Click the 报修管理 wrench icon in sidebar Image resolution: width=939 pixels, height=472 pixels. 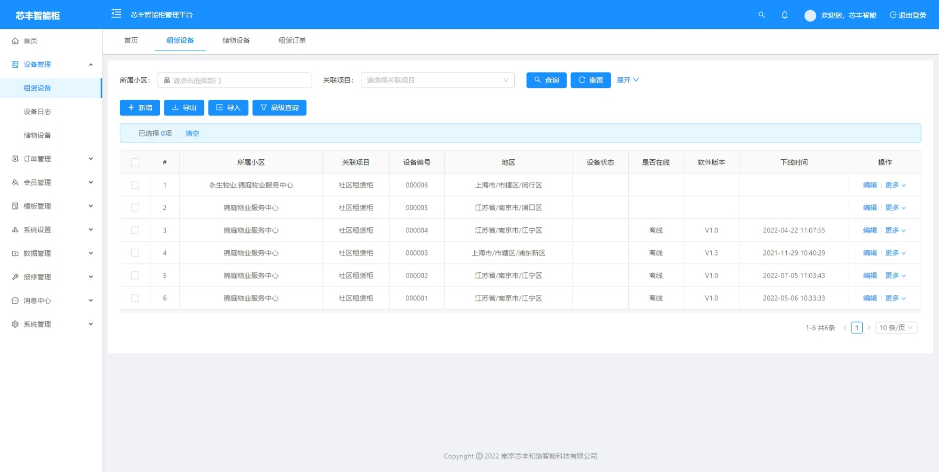[15, 277]
